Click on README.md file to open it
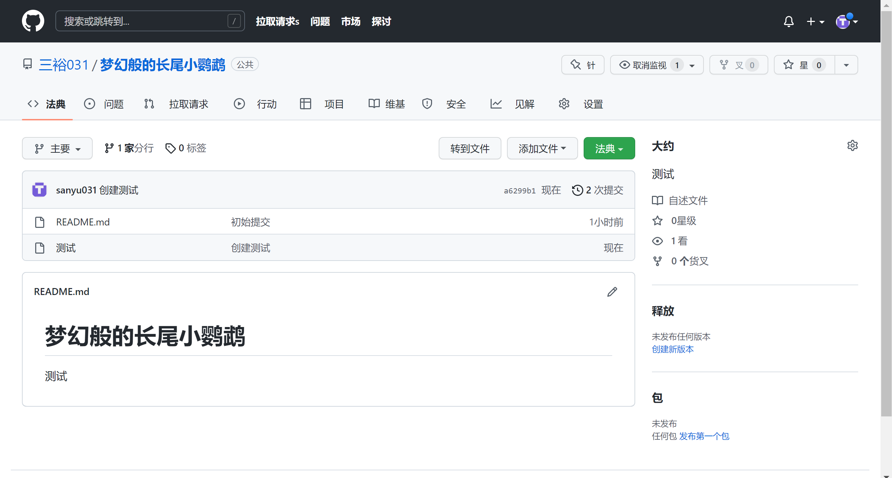 tap(83, 222)
